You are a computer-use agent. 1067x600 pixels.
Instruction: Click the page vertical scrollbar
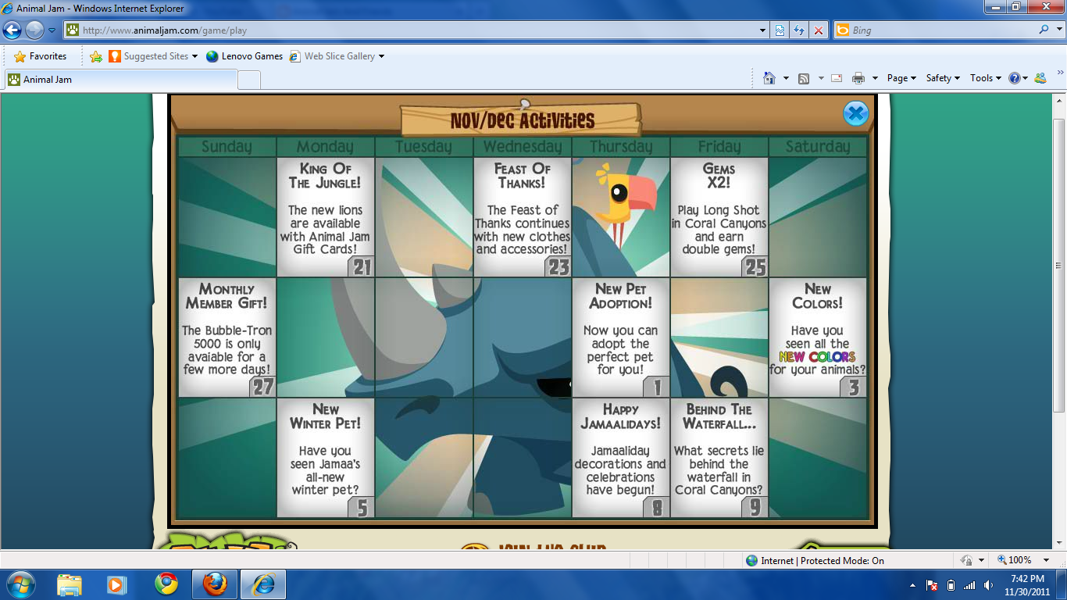1060,322
